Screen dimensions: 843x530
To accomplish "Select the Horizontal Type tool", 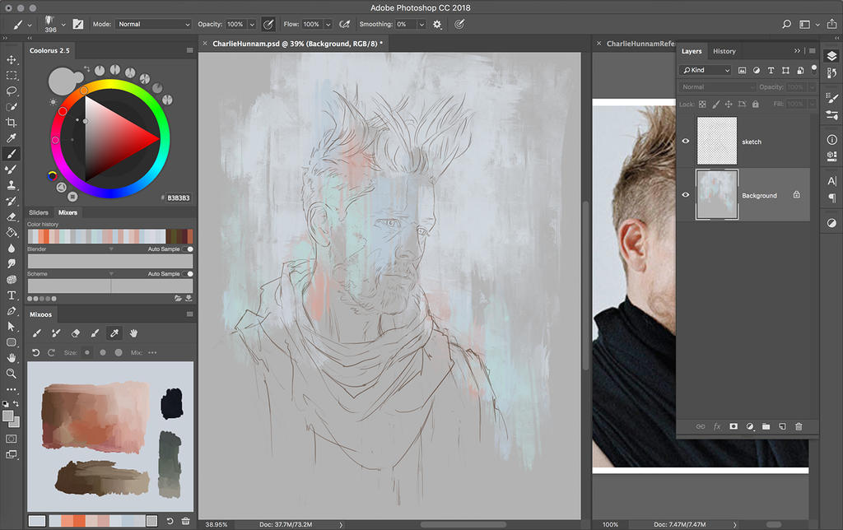I will [12, 295].
